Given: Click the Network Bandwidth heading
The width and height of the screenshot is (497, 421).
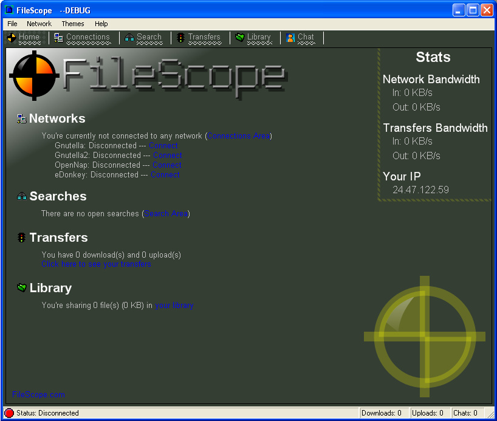Looking at the screenshot, I should 431,79.
